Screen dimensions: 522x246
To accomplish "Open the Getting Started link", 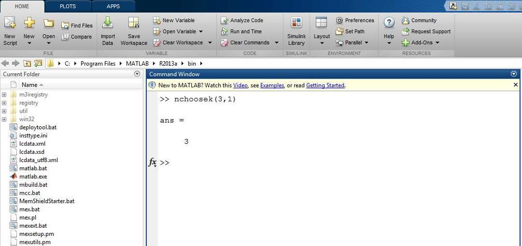I will tap(325, 86).
